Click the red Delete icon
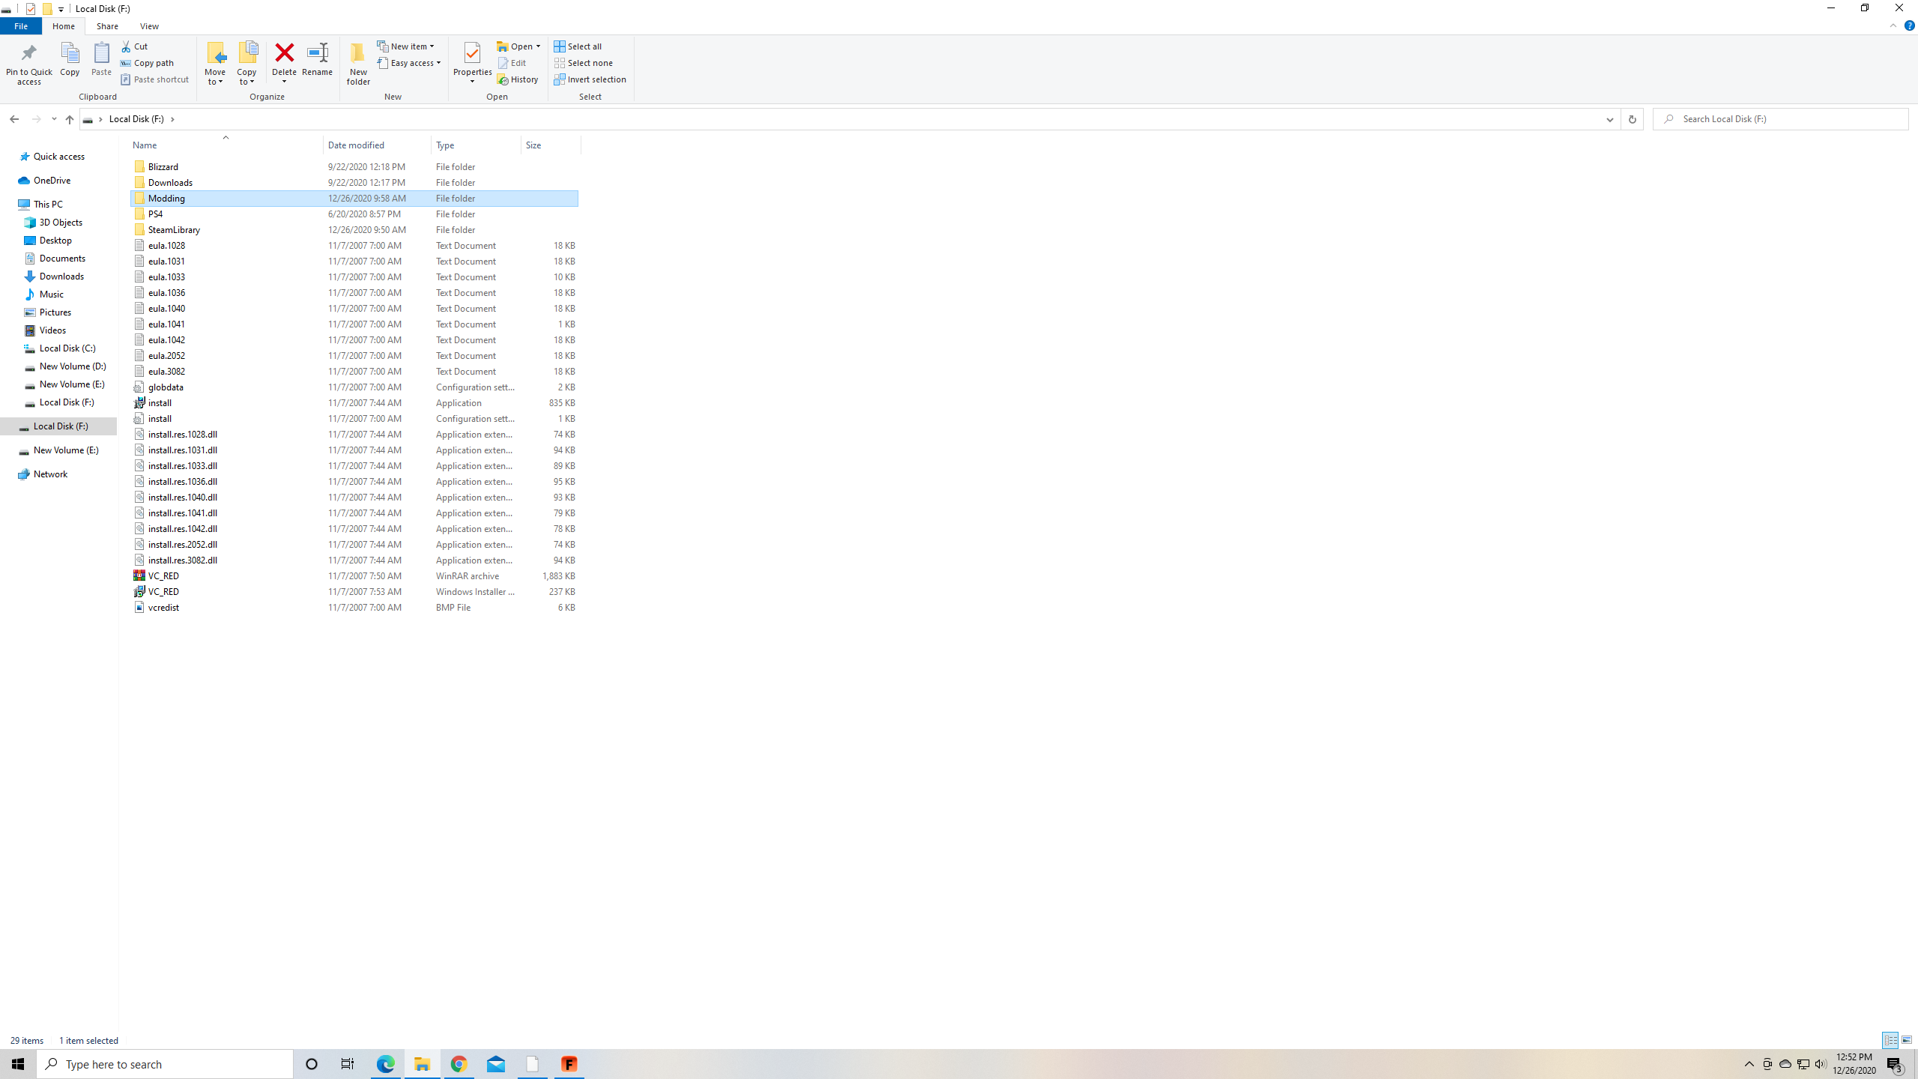1918x1079 pixels. 284,52
